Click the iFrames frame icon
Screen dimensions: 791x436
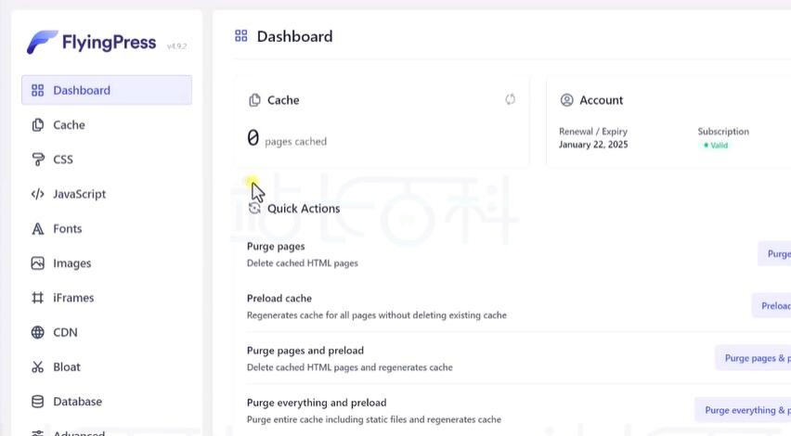[37, 298]
